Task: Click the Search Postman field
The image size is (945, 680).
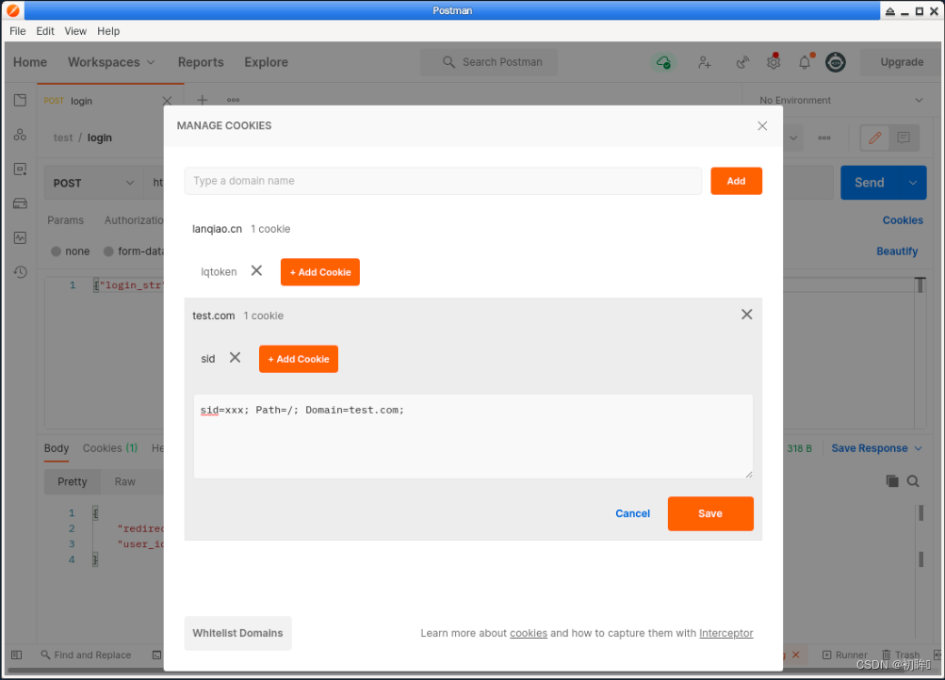Action: 489,62
